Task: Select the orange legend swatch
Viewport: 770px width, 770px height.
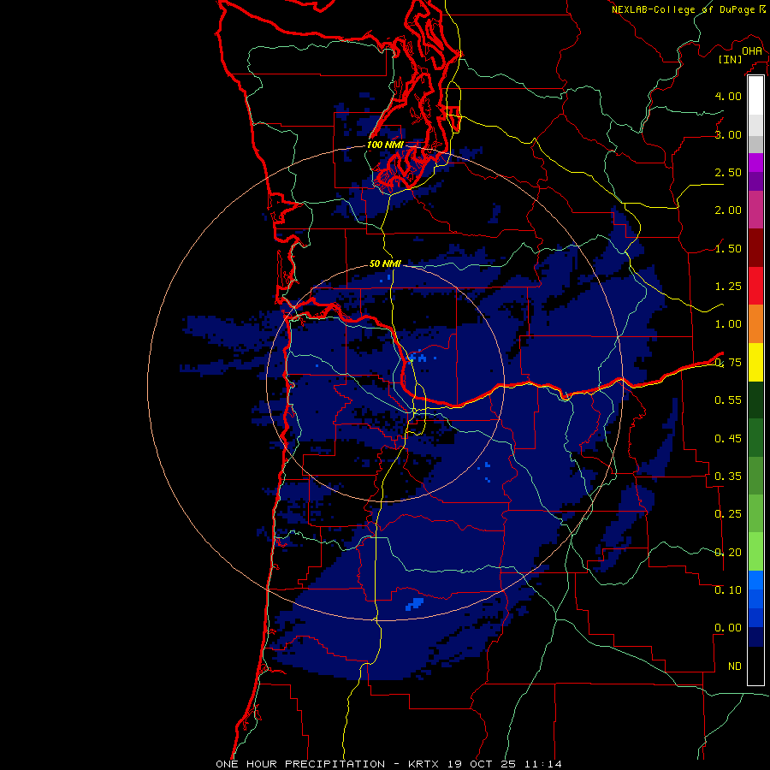Action: click(755, 324)
